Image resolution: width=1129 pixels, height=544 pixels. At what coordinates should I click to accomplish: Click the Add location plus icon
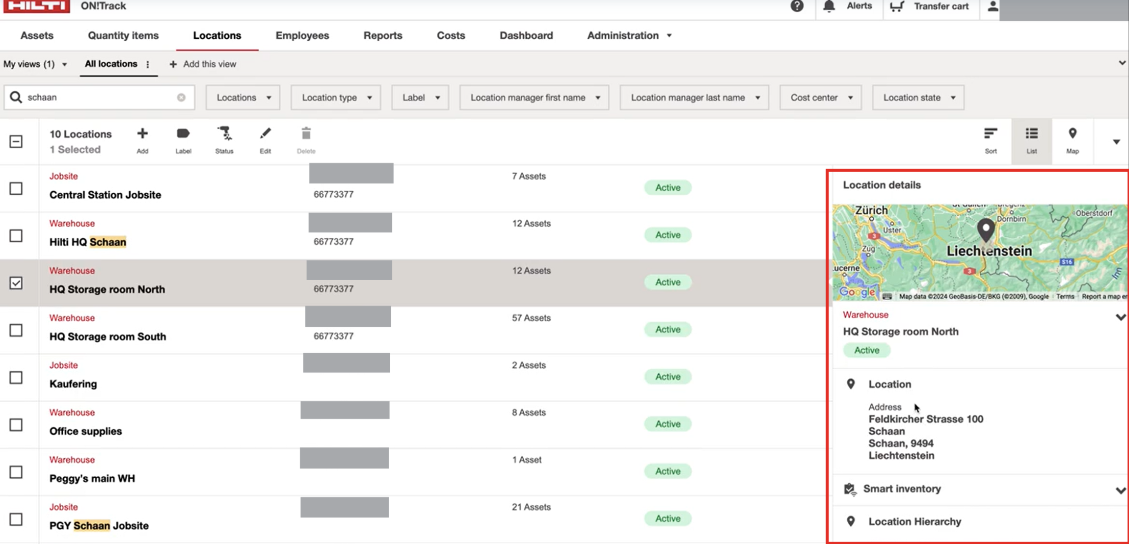click(x=142, y=133)
